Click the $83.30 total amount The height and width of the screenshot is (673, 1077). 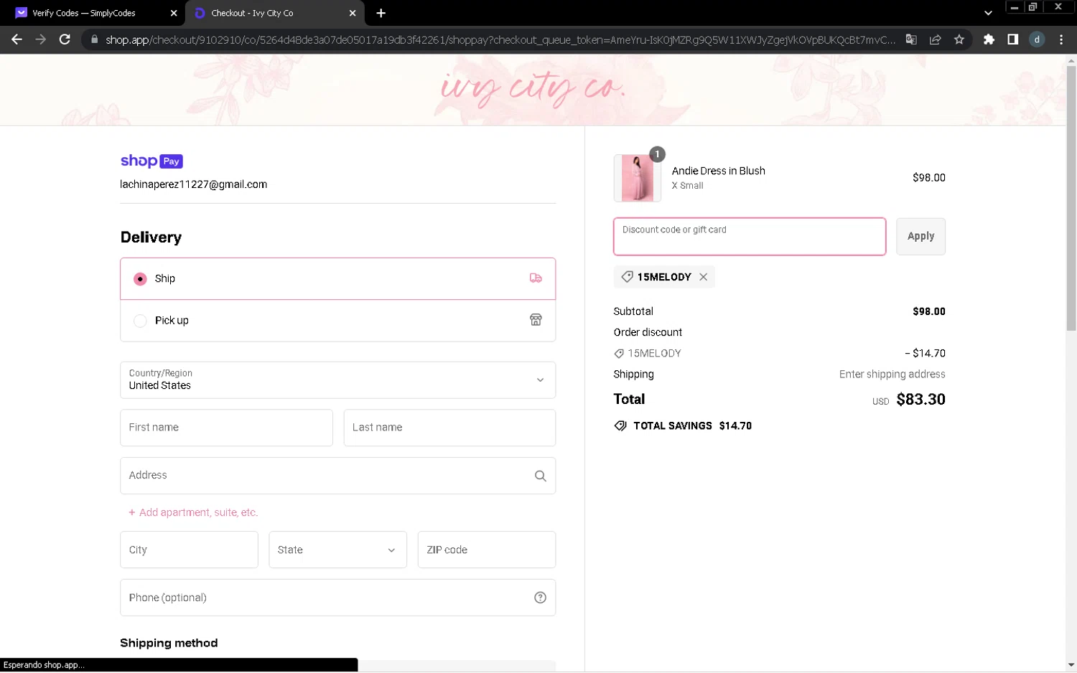(920, 400)
